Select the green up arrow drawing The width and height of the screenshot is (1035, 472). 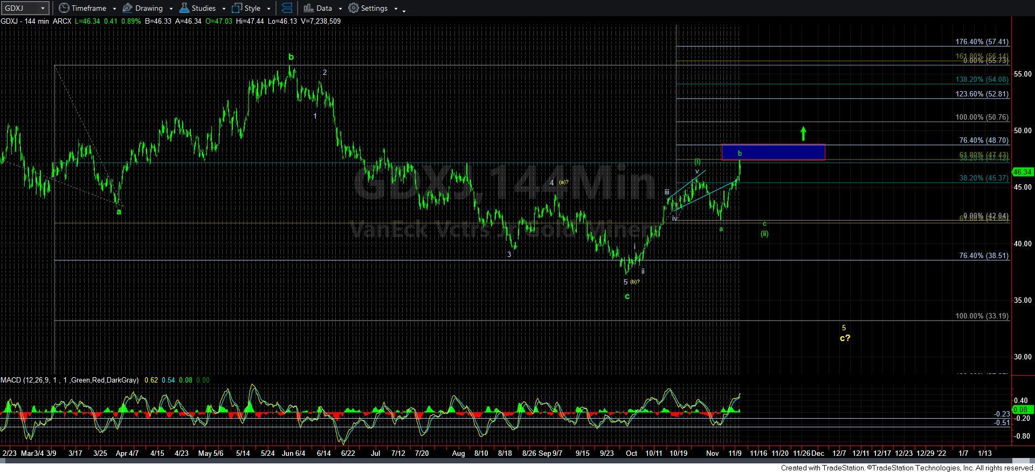point(803,134)
